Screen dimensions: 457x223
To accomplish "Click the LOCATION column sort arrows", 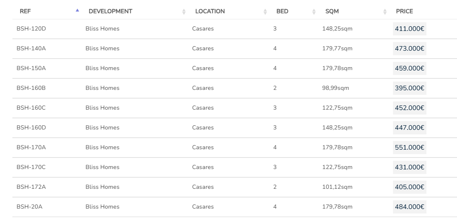I will click(265, 12).
